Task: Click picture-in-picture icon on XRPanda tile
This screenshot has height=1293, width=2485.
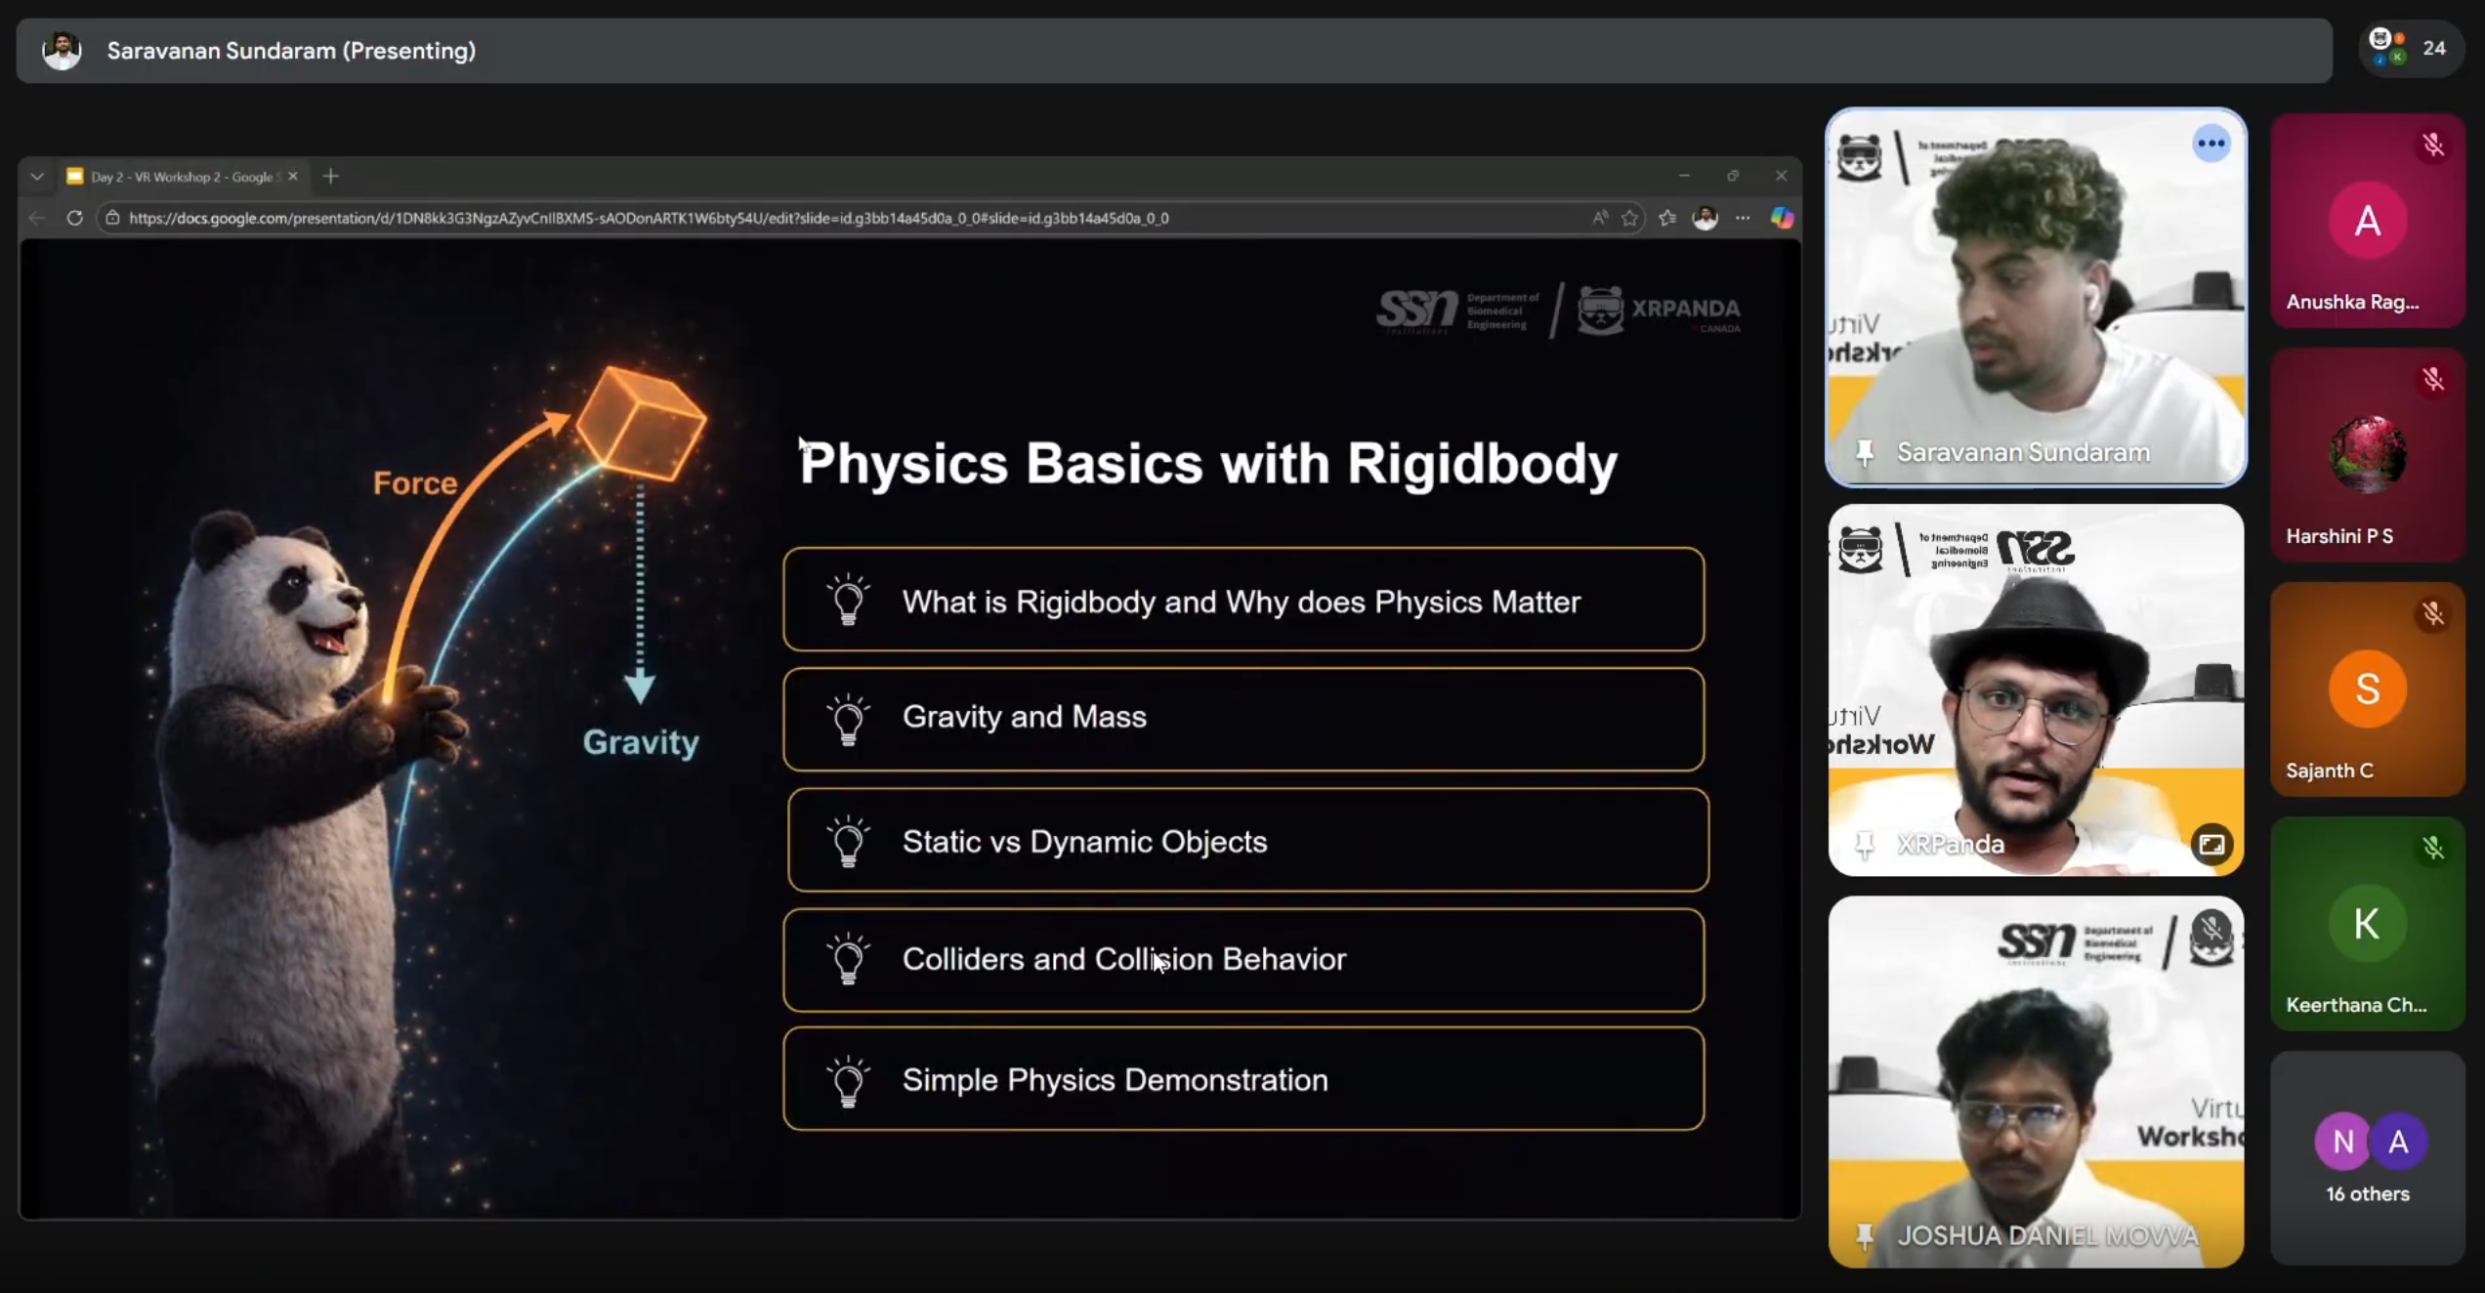Action: (x=2211, y=844)
